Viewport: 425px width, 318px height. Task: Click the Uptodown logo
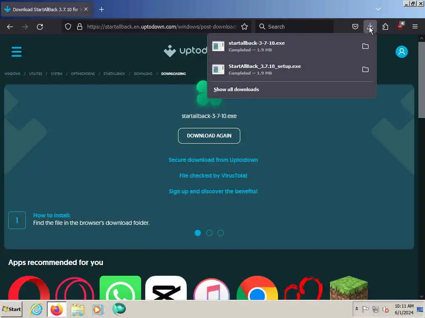[186, 51]
